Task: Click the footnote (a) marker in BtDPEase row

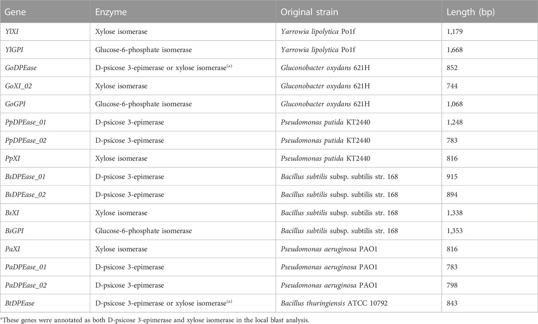Action: click(x=229, y=302)
